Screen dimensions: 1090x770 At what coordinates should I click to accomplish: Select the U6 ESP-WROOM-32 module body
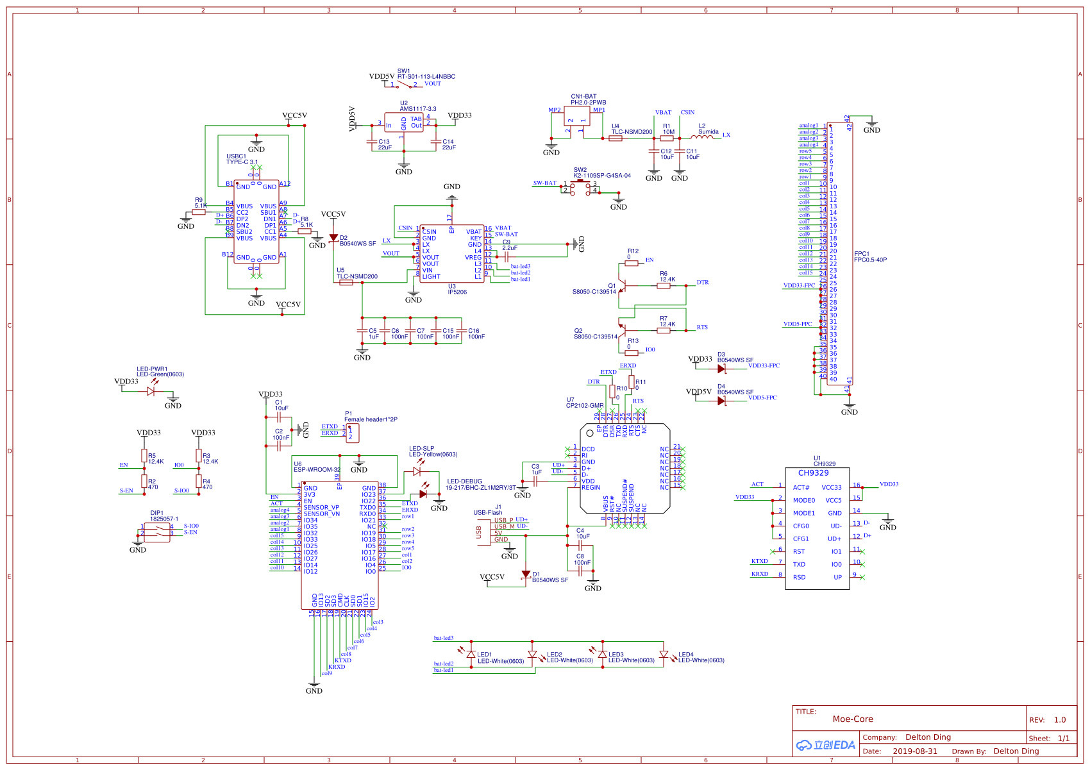(x=340, y=545)
